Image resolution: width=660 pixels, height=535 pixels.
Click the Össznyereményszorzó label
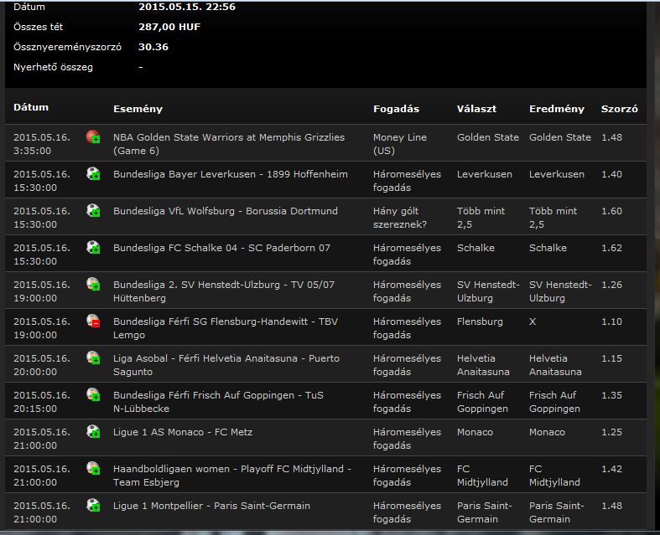point(67,47)
